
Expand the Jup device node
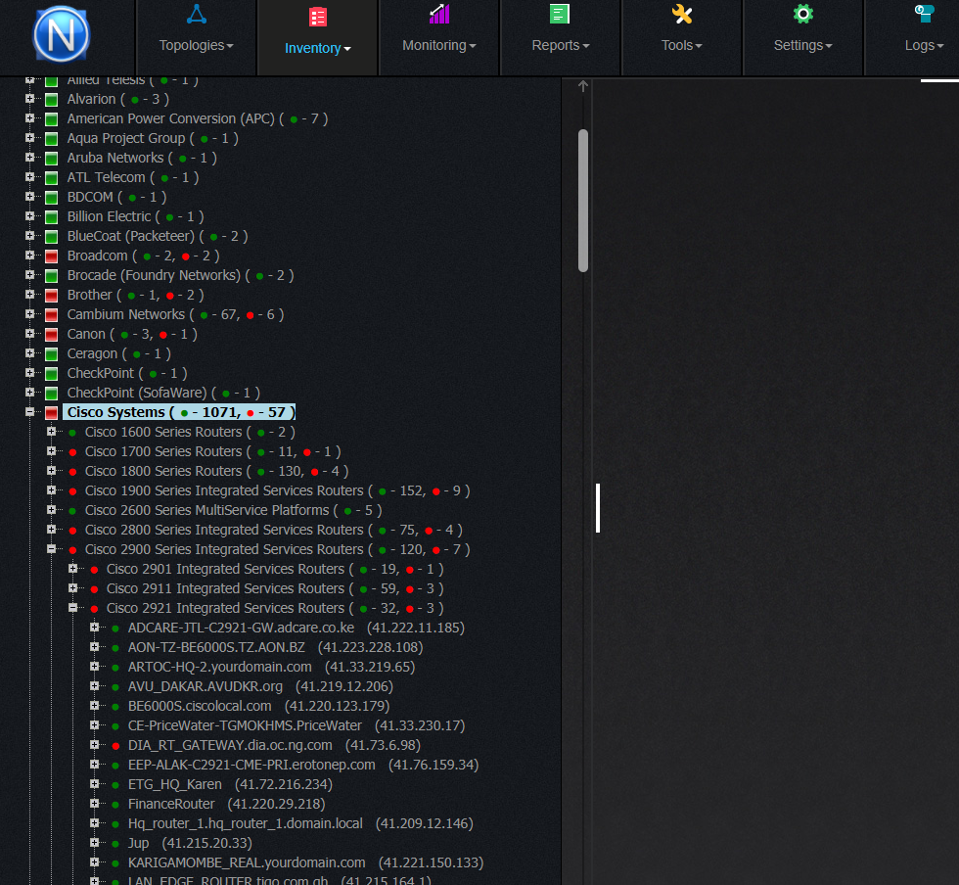[x=94, y=842]
